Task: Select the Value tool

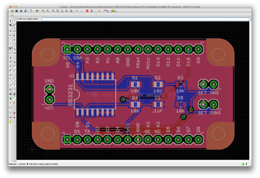Action: point(14,62)
